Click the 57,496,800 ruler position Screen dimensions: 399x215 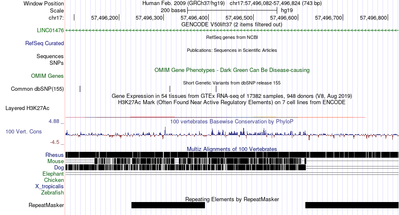coord(373,18)
